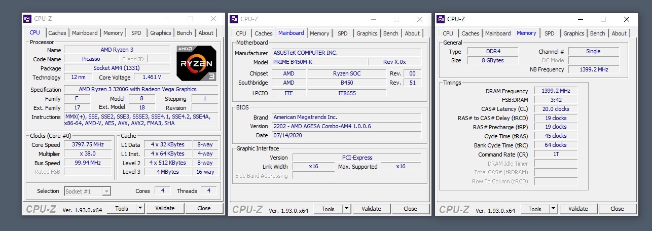Click the FSB:DRAM ratio value 3:42
The image size is (652, 231).
pos(556,100)
